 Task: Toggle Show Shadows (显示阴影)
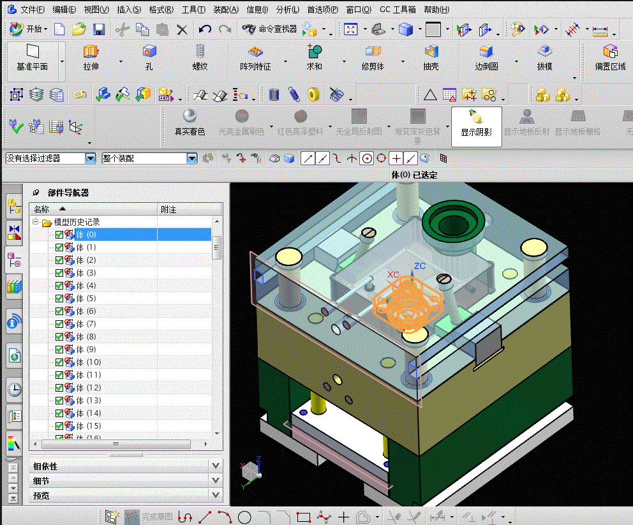point(477,126)
